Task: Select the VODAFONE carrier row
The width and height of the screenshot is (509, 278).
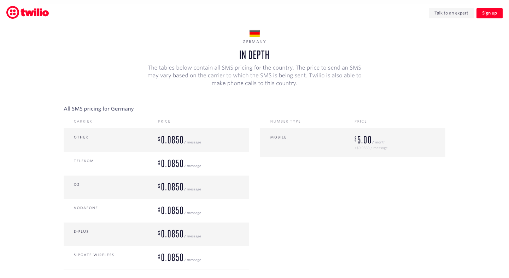Action: point(156,211)
